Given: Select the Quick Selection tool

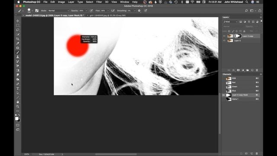Looking at the screenshot, I should click(18, 34).
